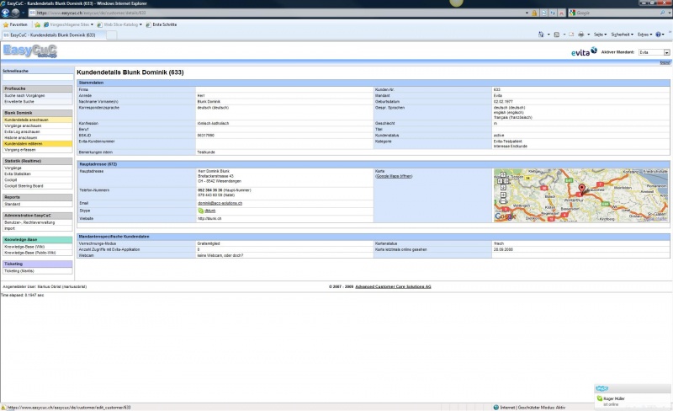Click the RSS feeds icon in command bar

click(x=557, y=35)
